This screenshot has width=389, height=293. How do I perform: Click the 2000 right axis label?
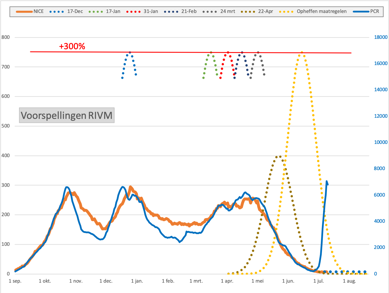(x=379, y=247)
